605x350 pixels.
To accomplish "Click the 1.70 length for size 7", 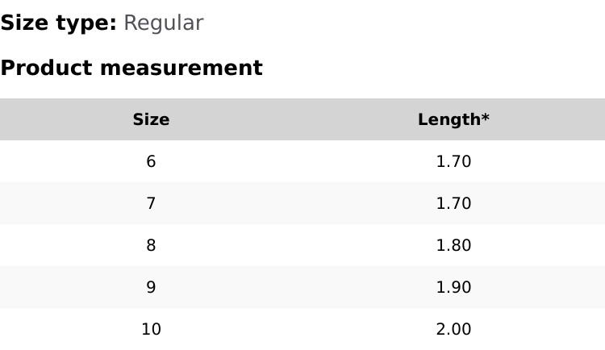I will [x=453, y=203].
